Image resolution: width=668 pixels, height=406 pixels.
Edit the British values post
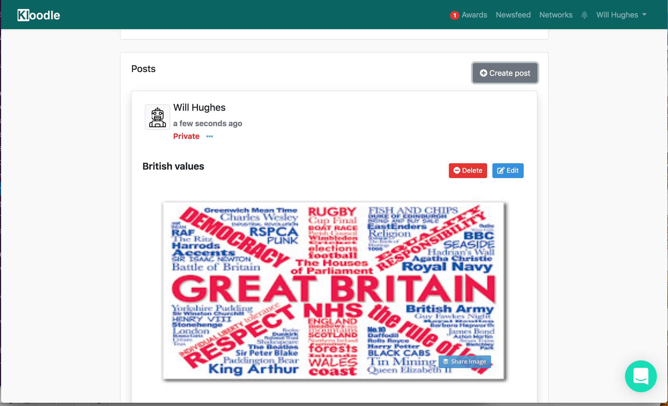[x=508, y=170]
